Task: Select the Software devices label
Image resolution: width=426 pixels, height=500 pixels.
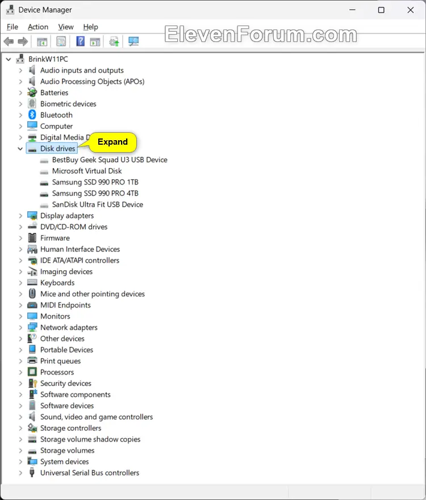Action: click(x=67, y=406)
